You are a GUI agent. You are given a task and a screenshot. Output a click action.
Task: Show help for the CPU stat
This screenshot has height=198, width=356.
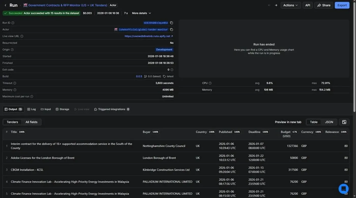(x=210, y=83)
